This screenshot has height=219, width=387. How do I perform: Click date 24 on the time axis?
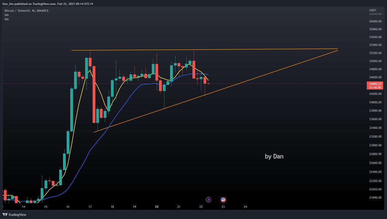pos(245,207)
